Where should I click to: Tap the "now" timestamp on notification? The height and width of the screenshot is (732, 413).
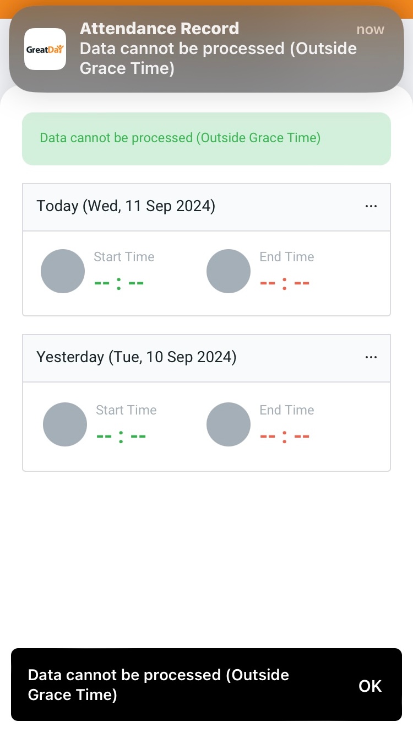[370, 30]
